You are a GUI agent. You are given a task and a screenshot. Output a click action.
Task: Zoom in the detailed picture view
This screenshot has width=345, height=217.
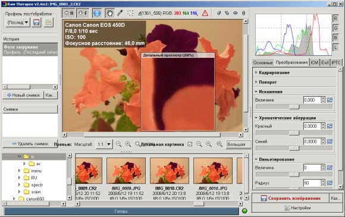[209, 144]
